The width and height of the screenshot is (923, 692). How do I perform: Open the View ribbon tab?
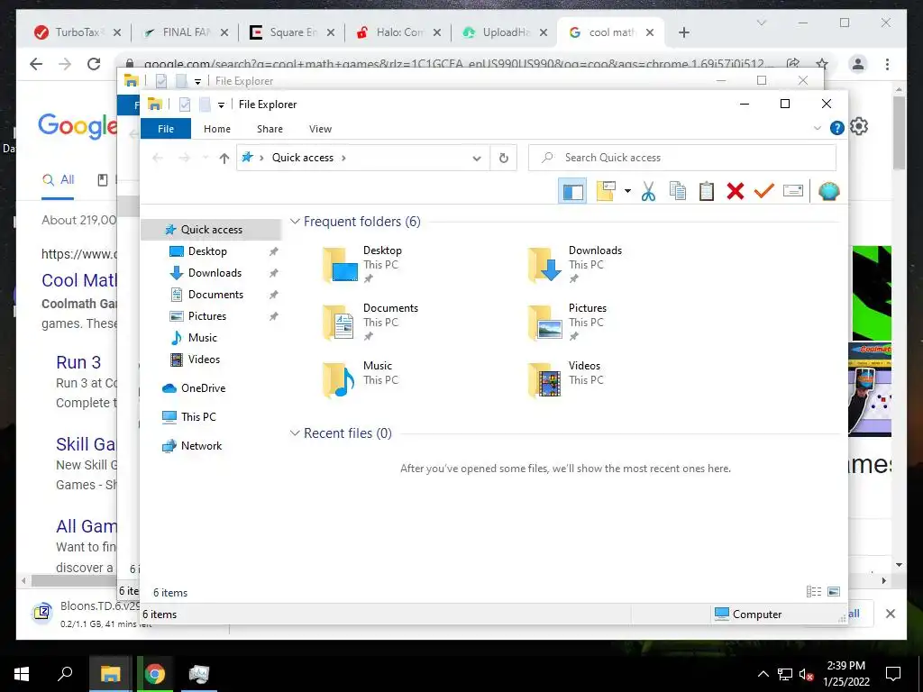click(x=320, y=129)
